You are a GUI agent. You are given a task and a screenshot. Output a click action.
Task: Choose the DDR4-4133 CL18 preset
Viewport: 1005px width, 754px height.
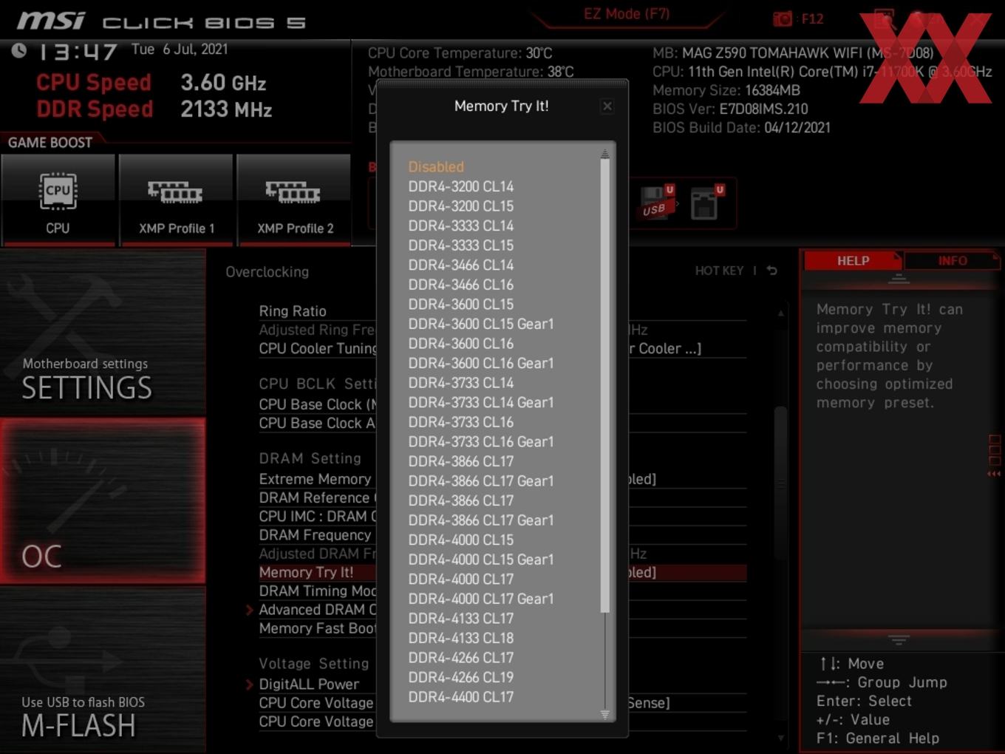pyautogui.click(x=461, y=638)
